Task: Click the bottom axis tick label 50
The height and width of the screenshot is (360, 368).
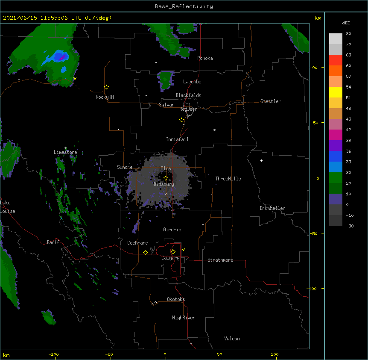Action: tap(219, 354)
